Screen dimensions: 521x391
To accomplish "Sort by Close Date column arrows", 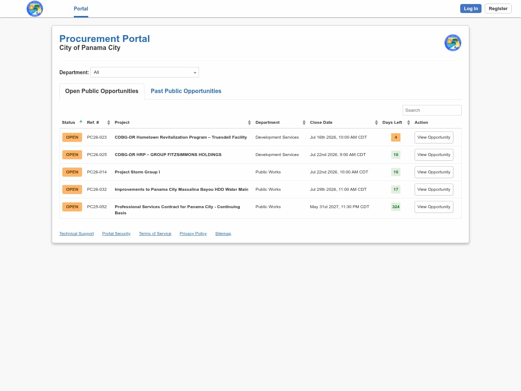I will pyautogui.click(x=376, y=123).
